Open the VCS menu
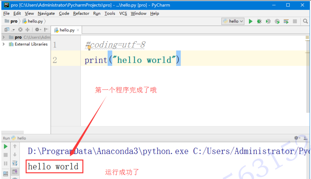 [x=123, y=13]
